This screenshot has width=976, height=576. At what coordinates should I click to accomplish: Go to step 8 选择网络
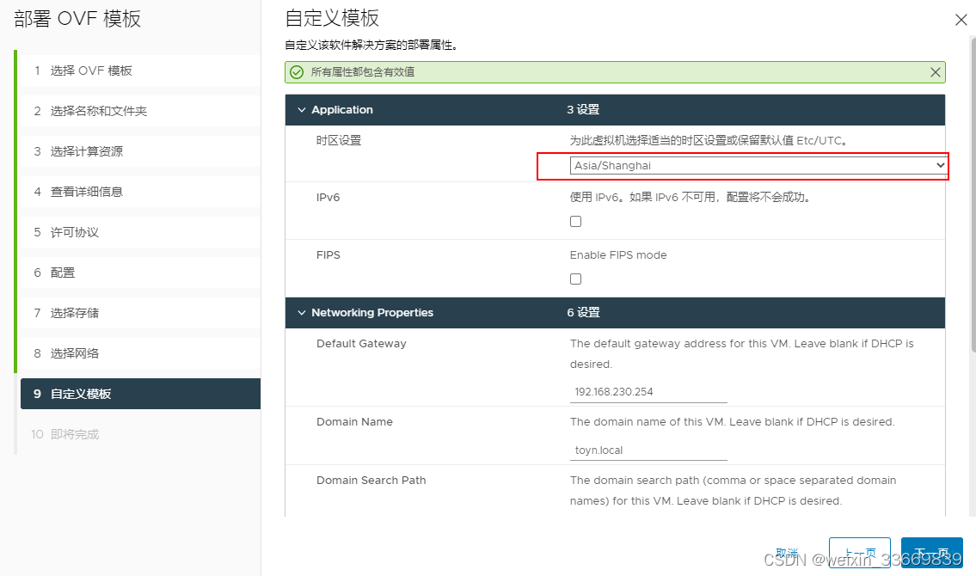pos(140,353)
